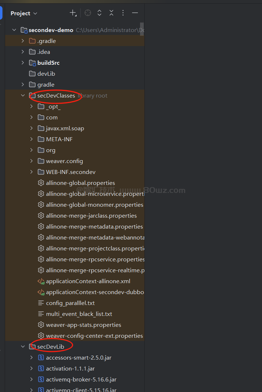Select config_paralllel.txt file

tap(70, 303)
